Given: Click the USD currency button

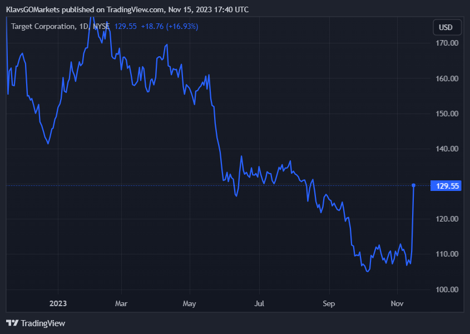Looking at the screenshot, I should (x=447, y=27).
